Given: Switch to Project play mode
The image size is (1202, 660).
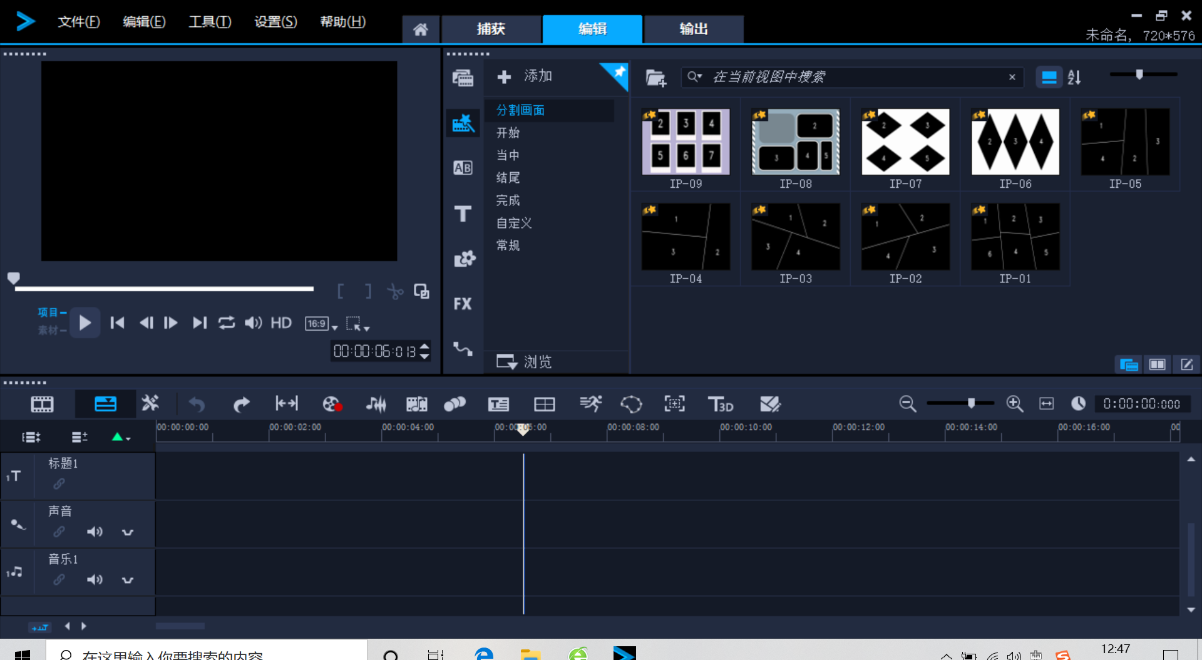Looking at the screenshot, I should click(52, 312).
